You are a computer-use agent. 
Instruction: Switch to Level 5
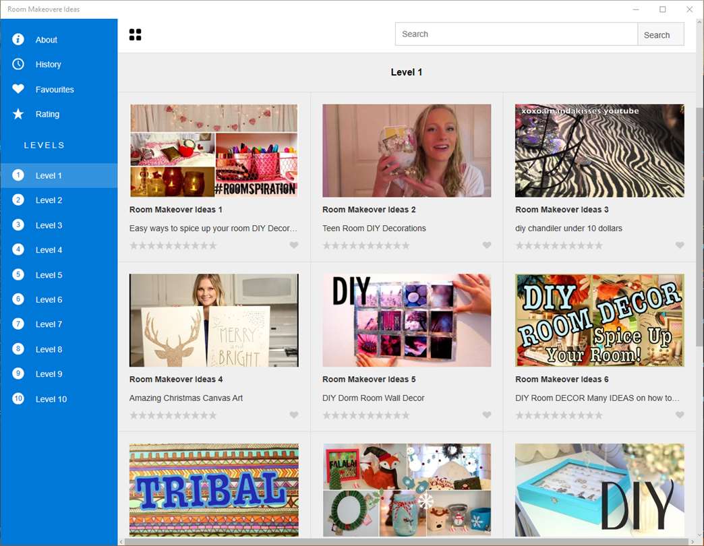(x=59, y=275)
